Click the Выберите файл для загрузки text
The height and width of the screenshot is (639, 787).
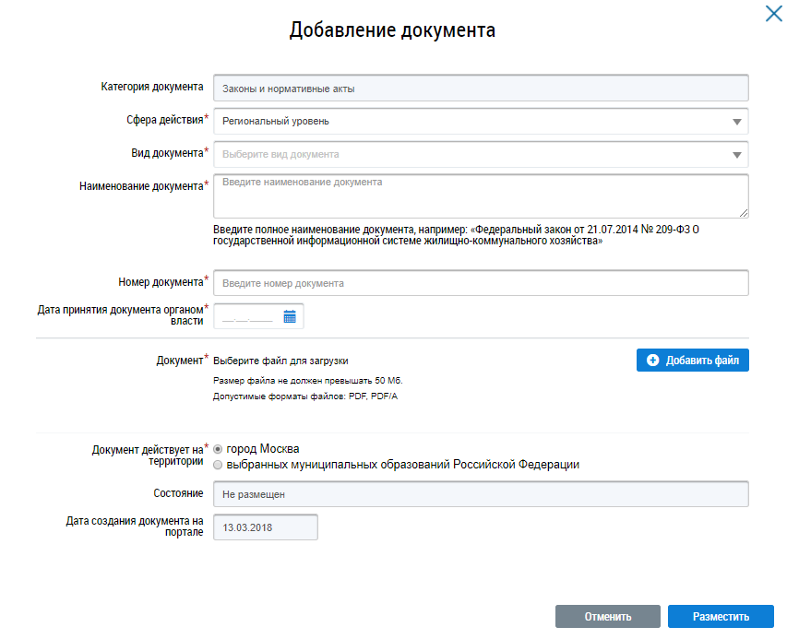coord(280,361)
